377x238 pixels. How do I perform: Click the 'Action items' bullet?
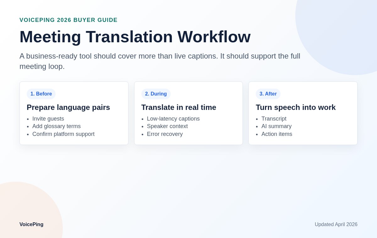coord(277,134)
